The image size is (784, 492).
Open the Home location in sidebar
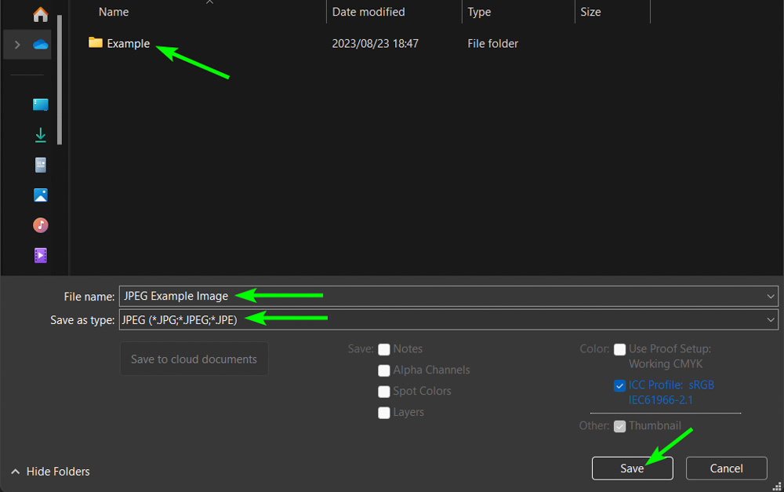click(41, 14)
